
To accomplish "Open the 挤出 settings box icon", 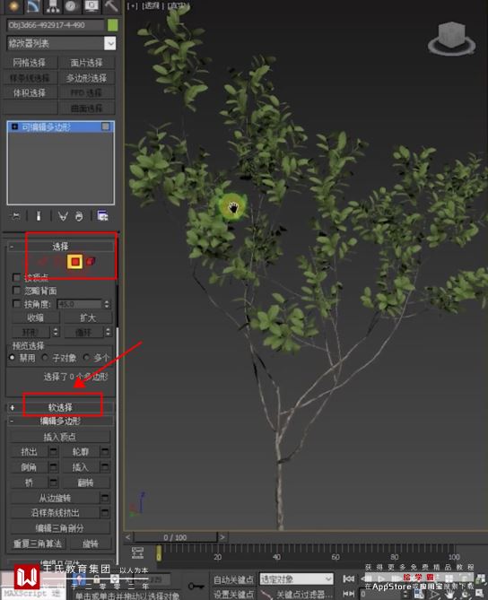I will pyautogui.click(x=54, y=452).
